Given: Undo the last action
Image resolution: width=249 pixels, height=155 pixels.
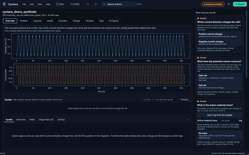Looking at the screenshot, I should [88, 4].
